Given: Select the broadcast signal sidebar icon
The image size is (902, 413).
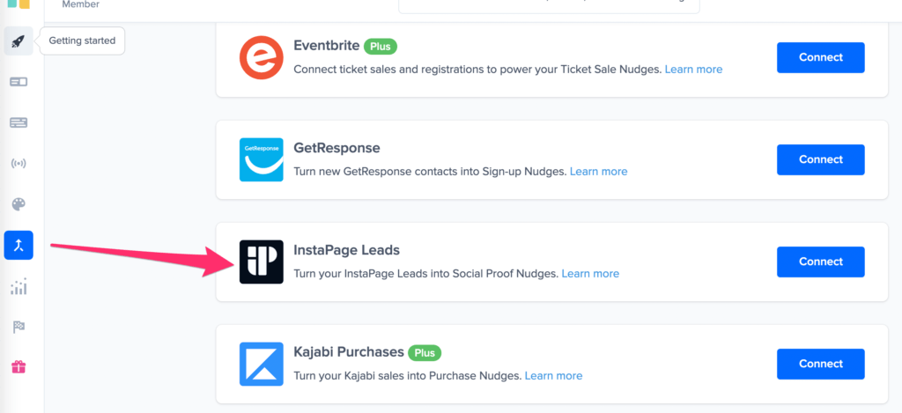Looking at the screenshot, I should point(18,163).
